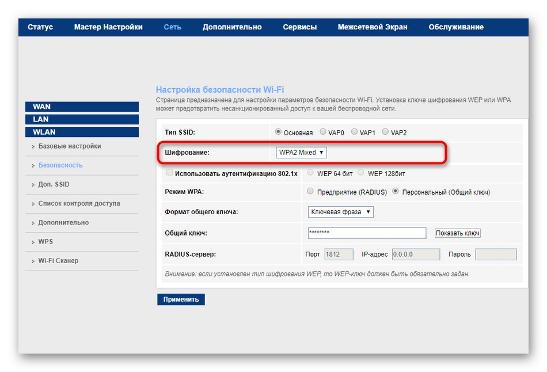This screenshot has width=547, height=372.
Task: Apply settings with Применить button
Action: [182, 299]
